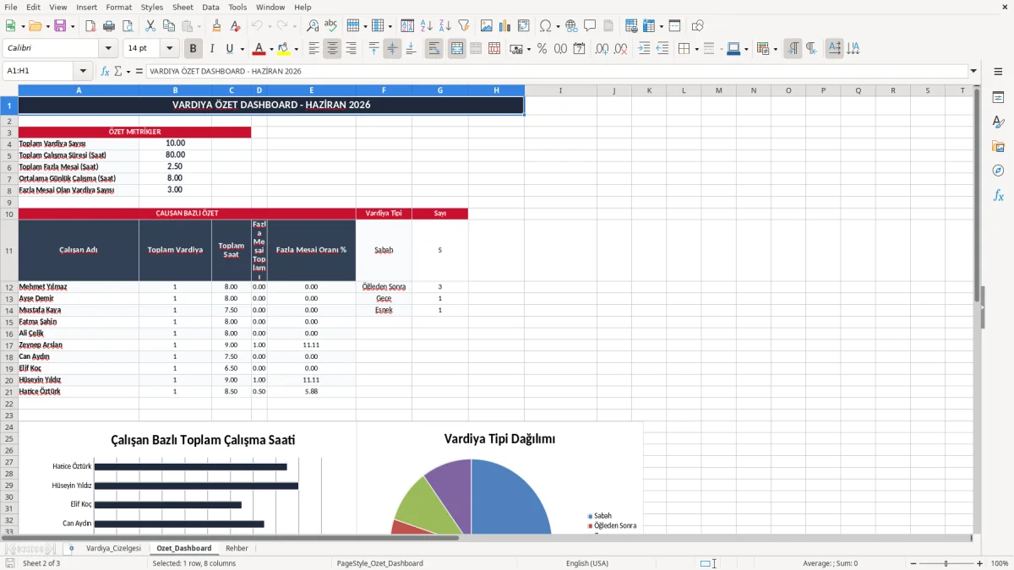Expand the Font Name dropdown

click(108, 49)
